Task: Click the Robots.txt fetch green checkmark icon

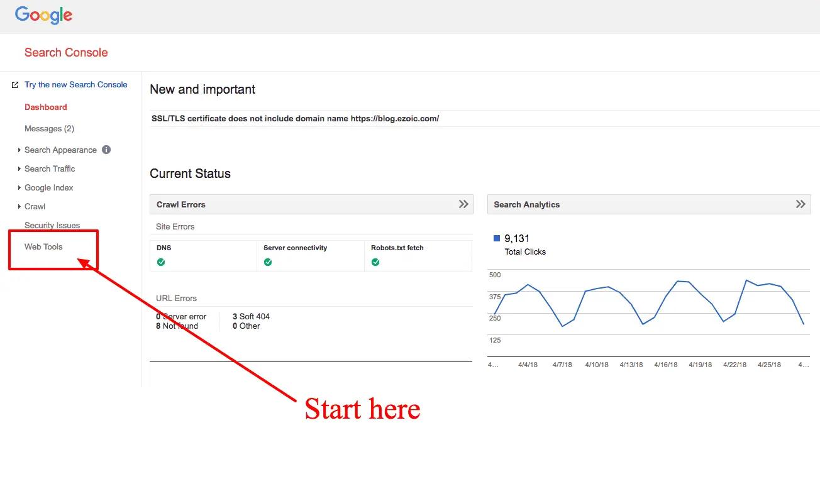Action: tap(375, 262)
